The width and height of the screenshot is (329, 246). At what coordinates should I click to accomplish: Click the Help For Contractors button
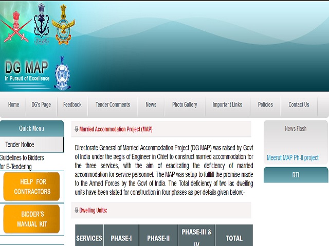[x=32, y=187]
